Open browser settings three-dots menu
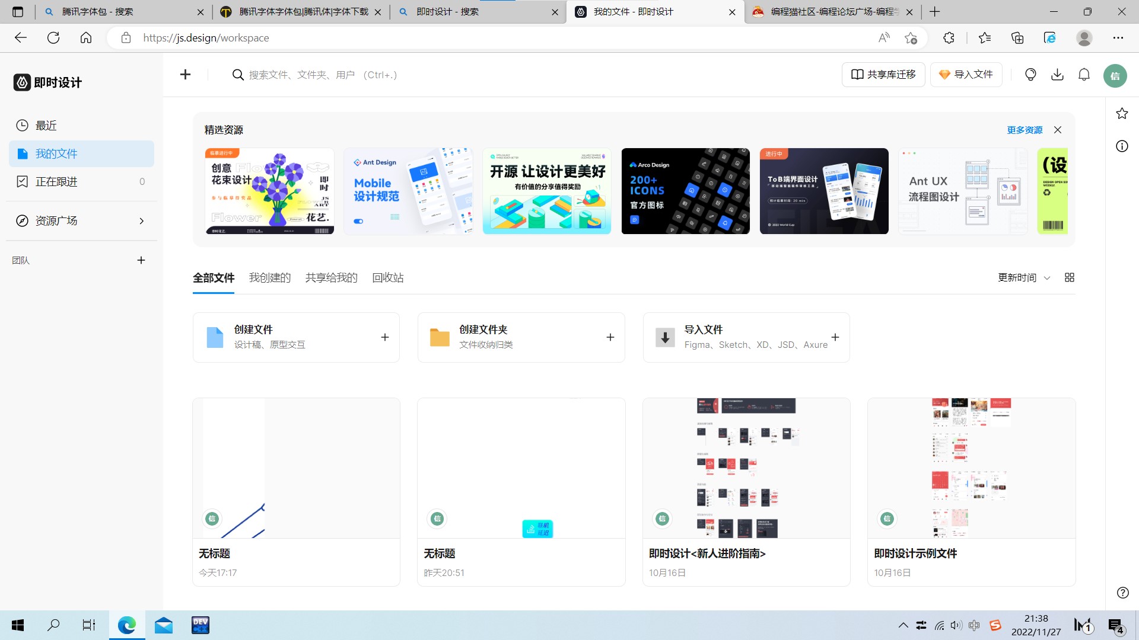This screenshot has width=1139, height=640. pos(1118,38)
